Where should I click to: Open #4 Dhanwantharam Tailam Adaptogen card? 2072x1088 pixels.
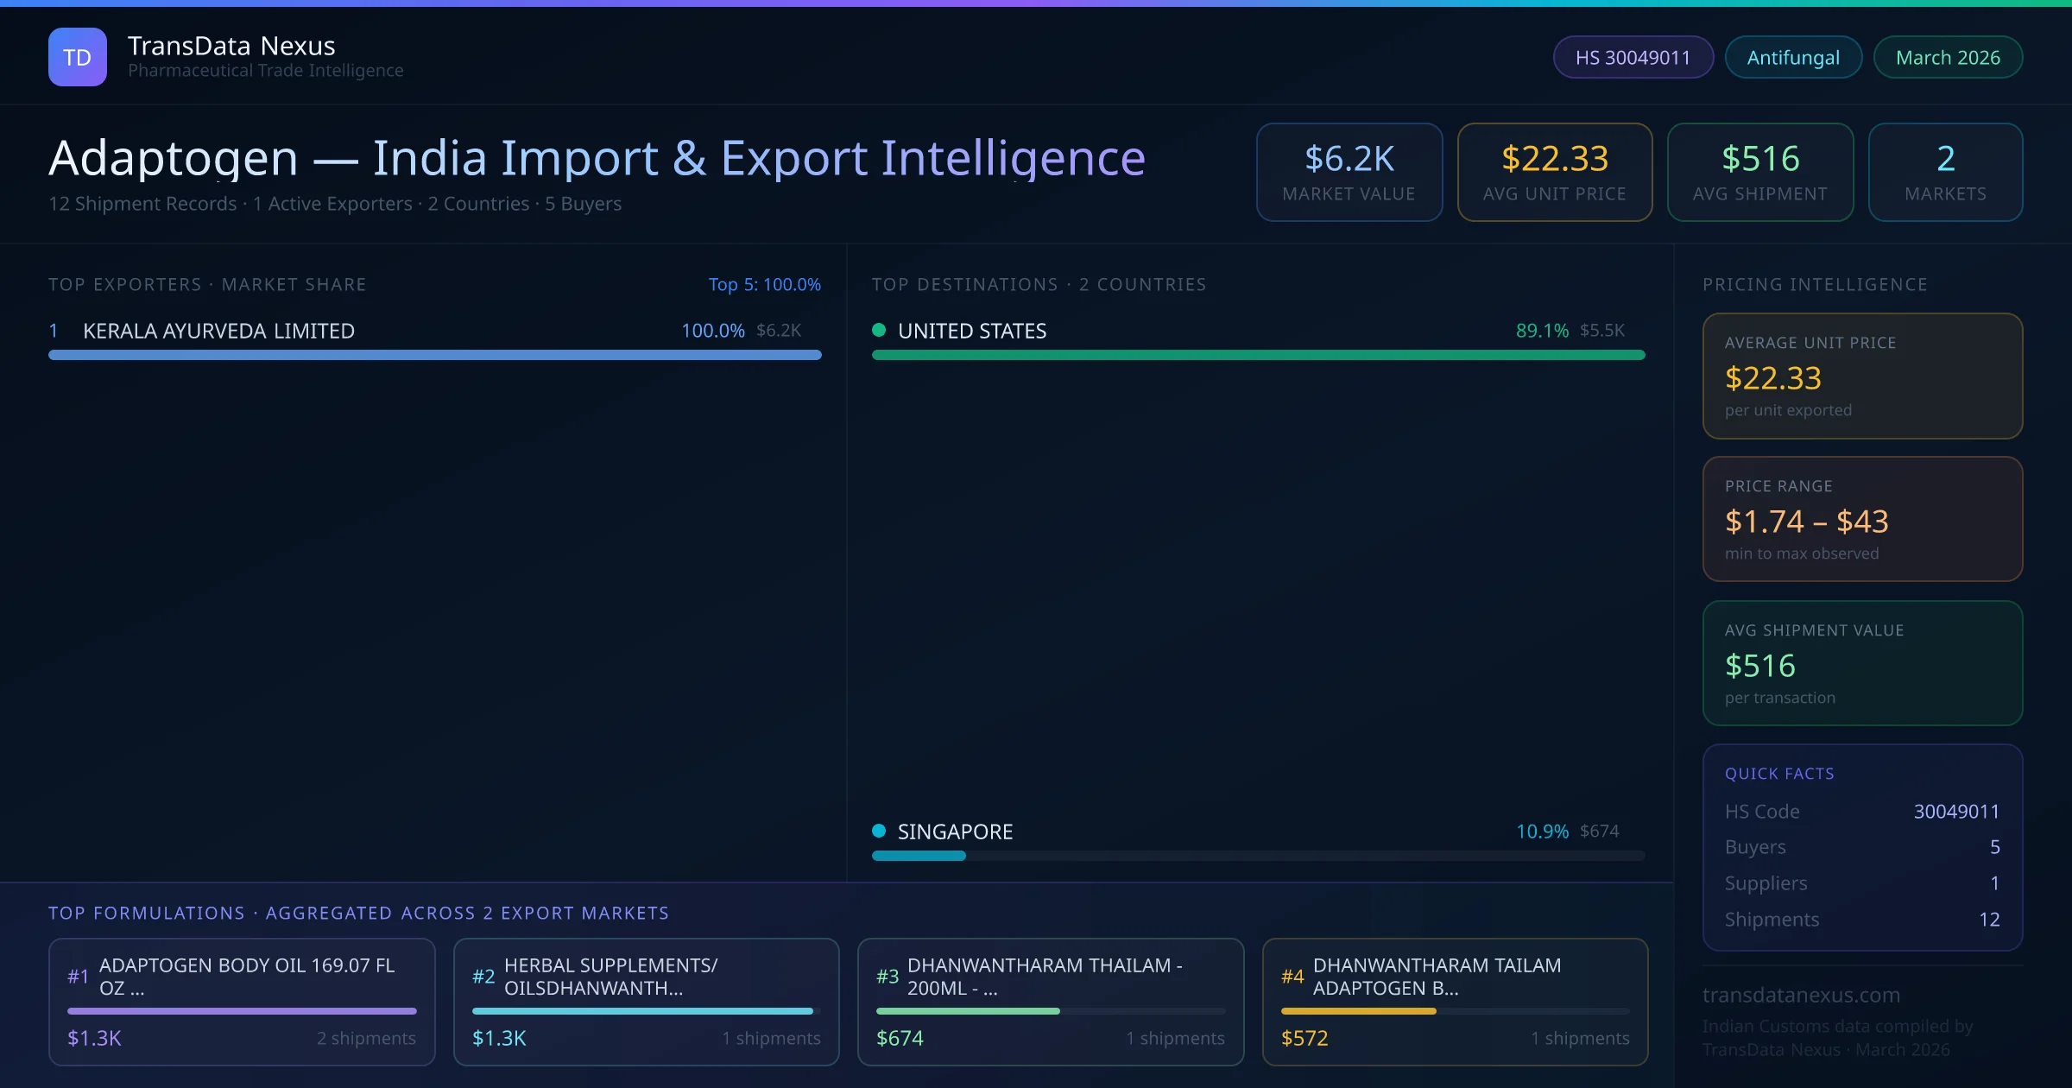[x=1455, y=1001]
